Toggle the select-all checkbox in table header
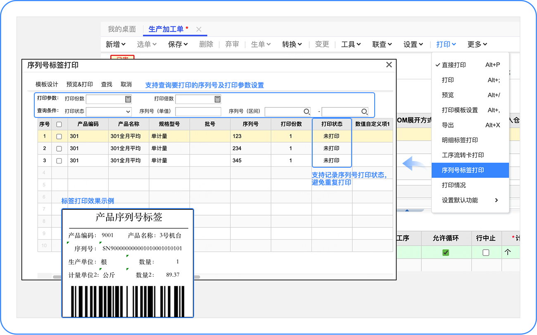Screen dimensions: 537x335 coord(59,124)
